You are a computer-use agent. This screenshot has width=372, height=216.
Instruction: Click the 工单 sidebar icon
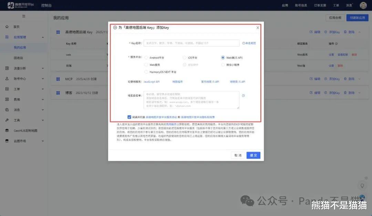pyautogui.click(x=7, y=89)
